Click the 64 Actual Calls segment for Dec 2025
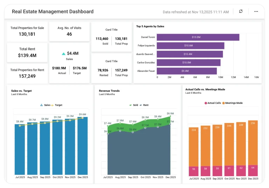 click(x=253, y=171)
